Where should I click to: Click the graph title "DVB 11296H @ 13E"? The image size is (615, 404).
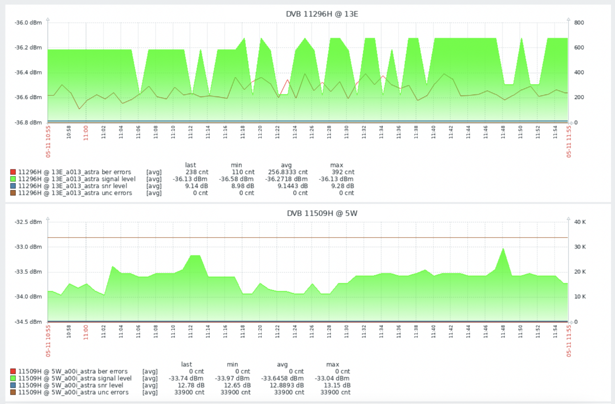322,14
